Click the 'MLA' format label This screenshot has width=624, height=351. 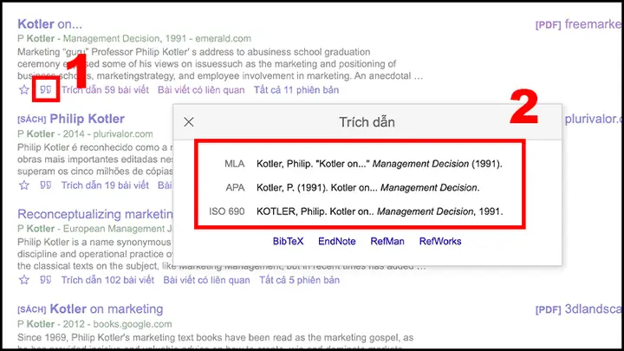coord(234,164)
